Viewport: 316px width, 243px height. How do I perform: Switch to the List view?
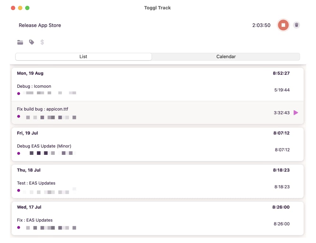[83, 57]
